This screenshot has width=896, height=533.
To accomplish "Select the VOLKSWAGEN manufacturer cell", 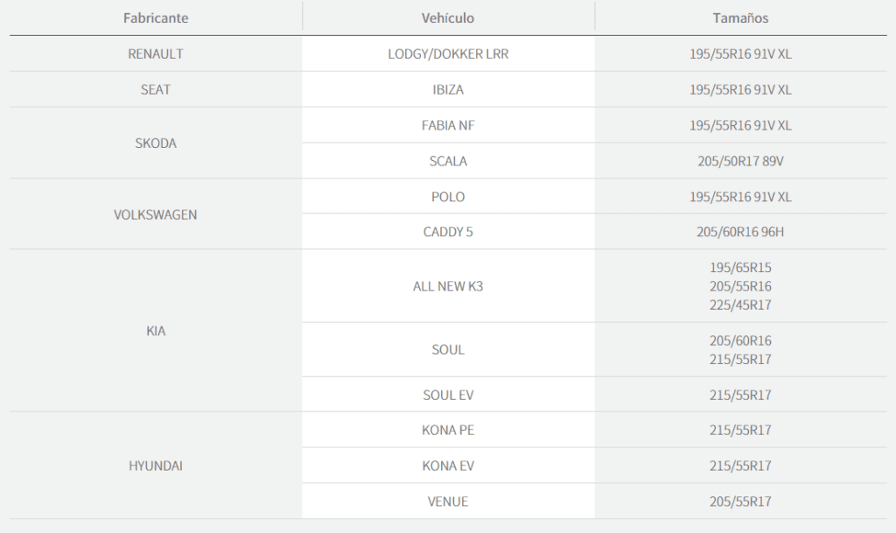I will pyautogui.click(x=156, y=214).
